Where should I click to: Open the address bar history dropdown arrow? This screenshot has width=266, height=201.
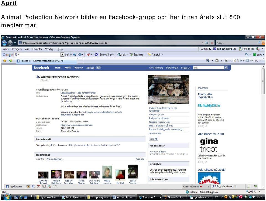[x=202, y=43]
